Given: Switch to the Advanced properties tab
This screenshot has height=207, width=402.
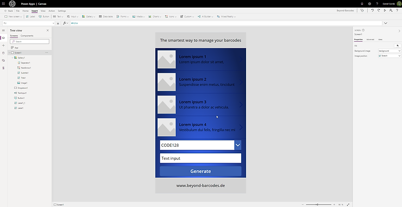Looking at the screenshot, I should (x=370, y=40).
